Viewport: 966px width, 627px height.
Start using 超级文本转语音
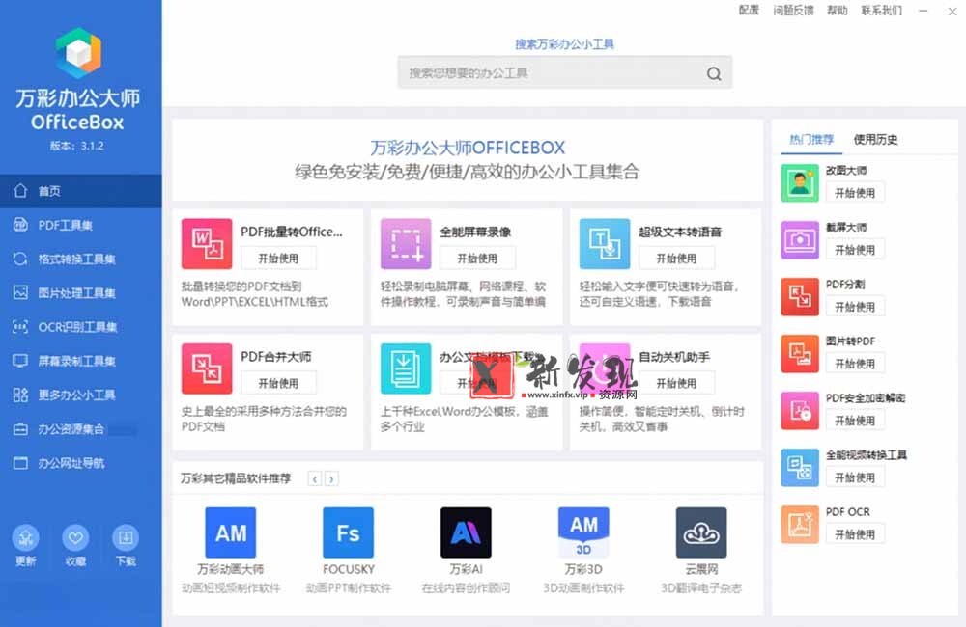click(676, 258)
